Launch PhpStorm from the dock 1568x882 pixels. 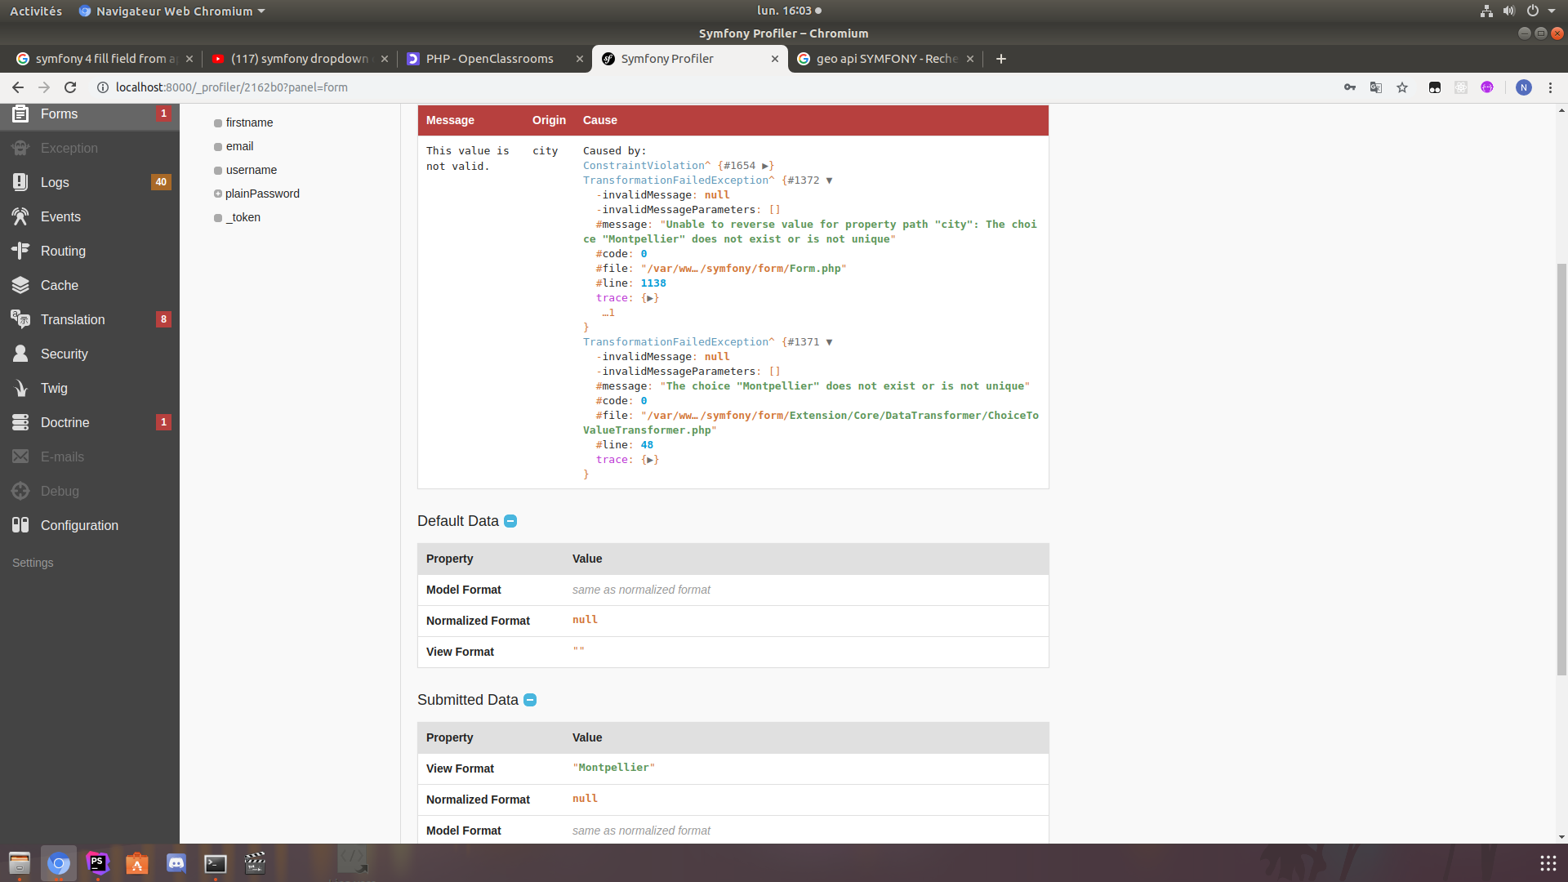97,862
